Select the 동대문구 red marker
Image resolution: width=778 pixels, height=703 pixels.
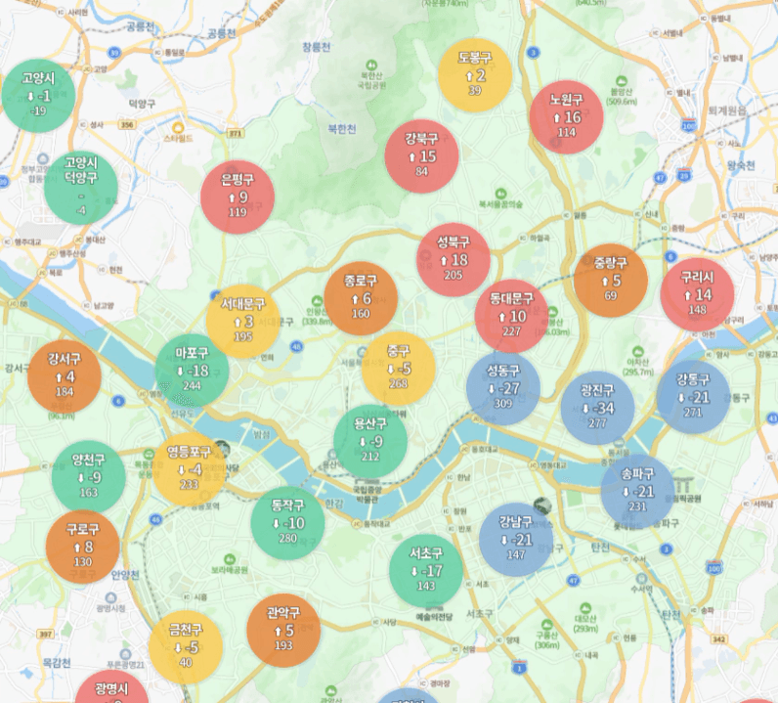[511, 315]
